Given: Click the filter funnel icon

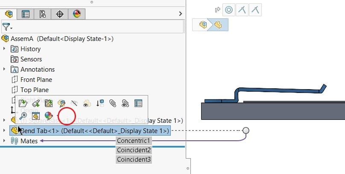Looking at the screenshot, I should pyautogui.click(x=6, y=27).
